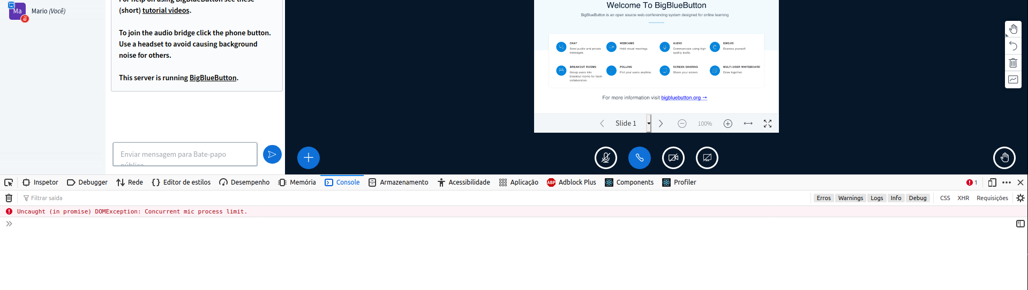Open console settings gear
1028x290 pixels.
pos(1020,198)
